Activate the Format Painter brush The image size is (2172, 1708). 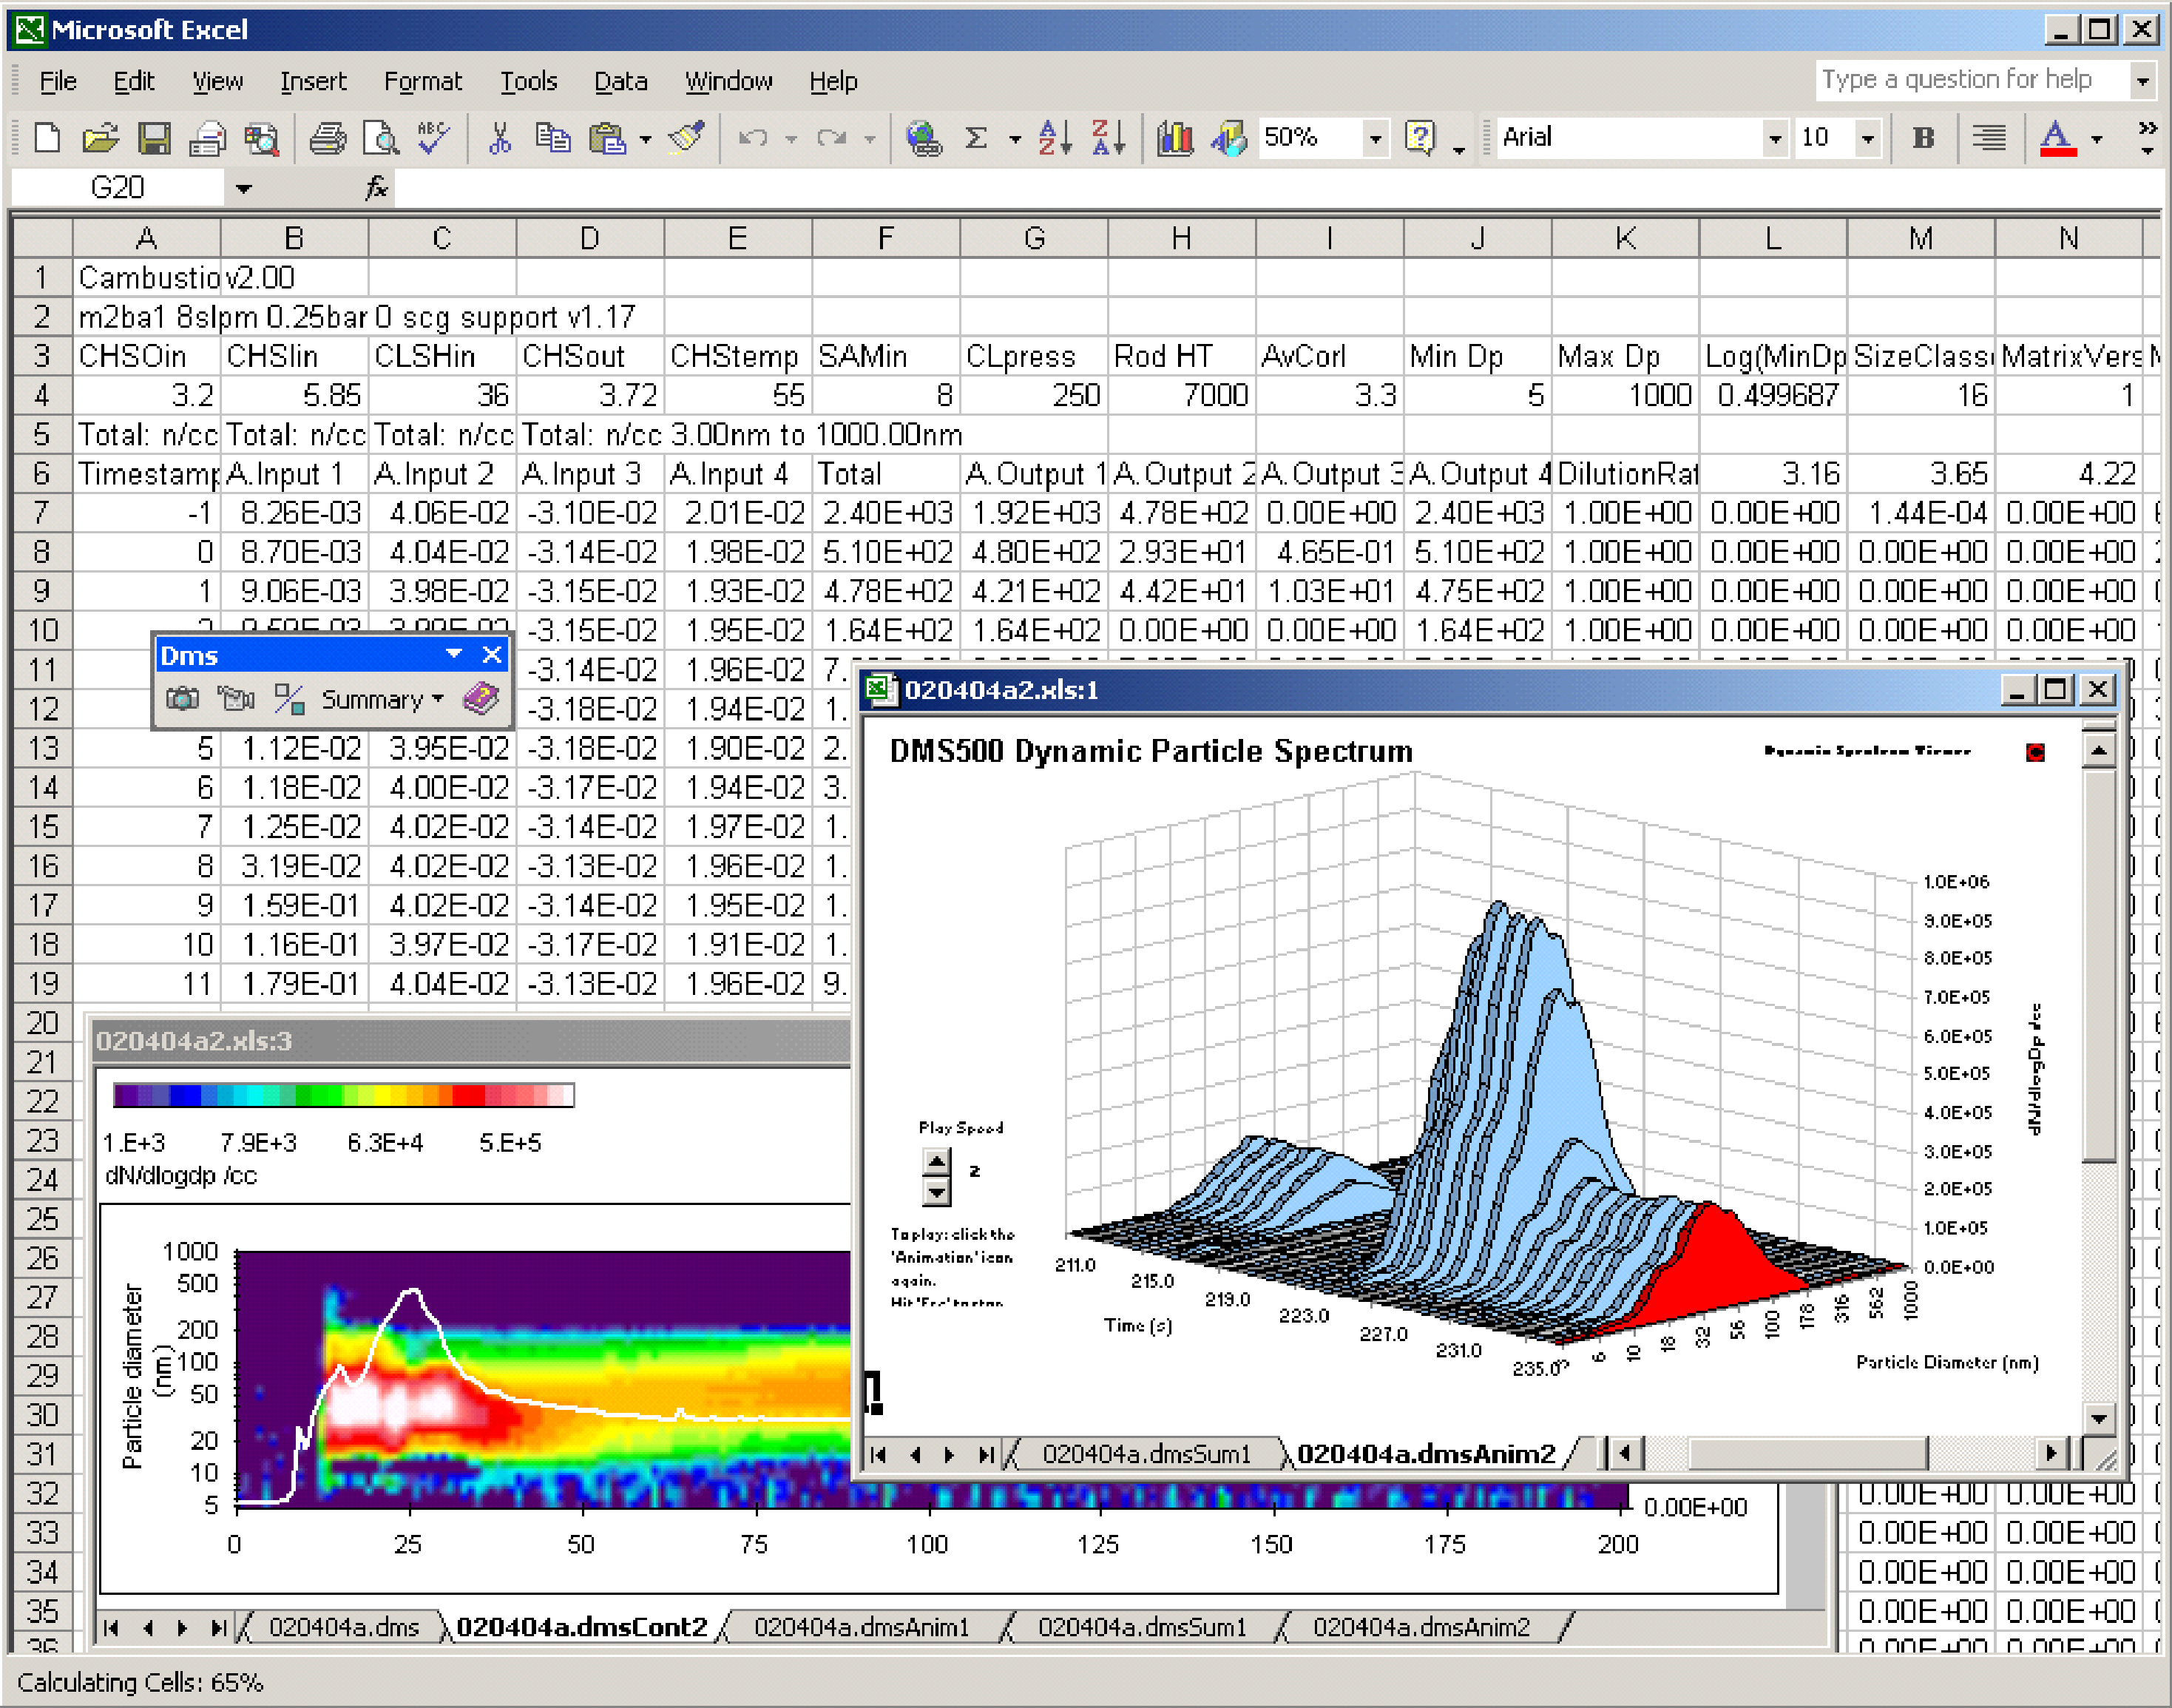click(688, 137)
